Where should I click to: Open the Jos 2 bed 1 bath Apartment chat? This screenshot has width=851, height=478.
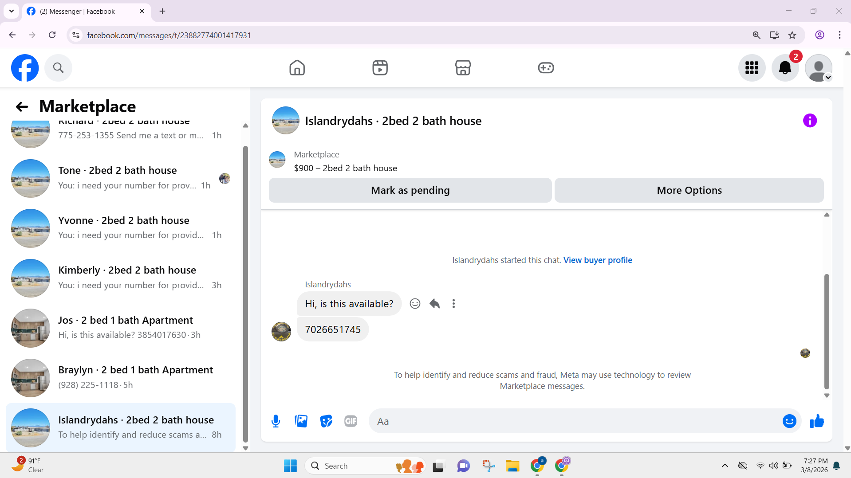(121, 328)
